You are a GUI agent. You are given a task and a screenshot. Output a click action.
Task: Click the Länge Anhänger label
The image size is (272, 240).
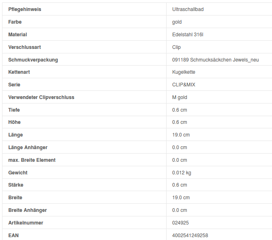coord(28,148)
